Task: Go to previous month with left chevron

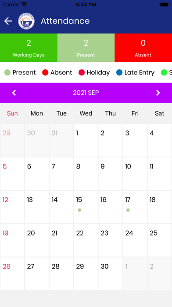Action: point(14,93)
